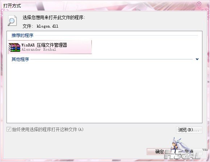Click the magnifier document file icon
The image size is (210, 162).
[12, 21]
